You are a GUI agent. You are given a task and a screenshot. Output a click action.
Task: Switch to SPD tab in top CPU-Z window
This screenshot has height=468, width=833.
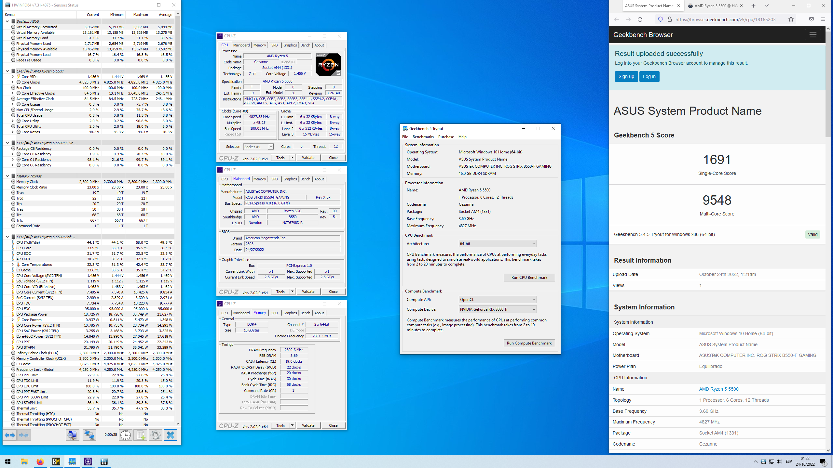click(x=274, y=45)
